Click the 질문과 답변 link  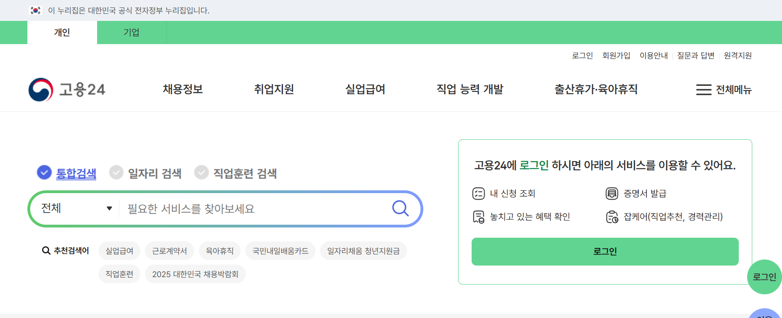(x=696, y=56)
